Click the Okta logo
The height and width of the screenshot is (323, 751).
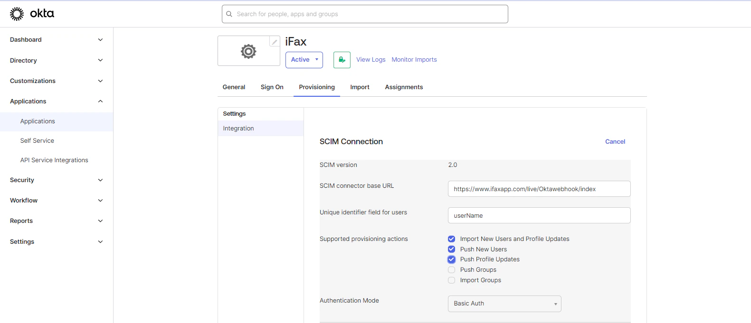coord(32,14)
